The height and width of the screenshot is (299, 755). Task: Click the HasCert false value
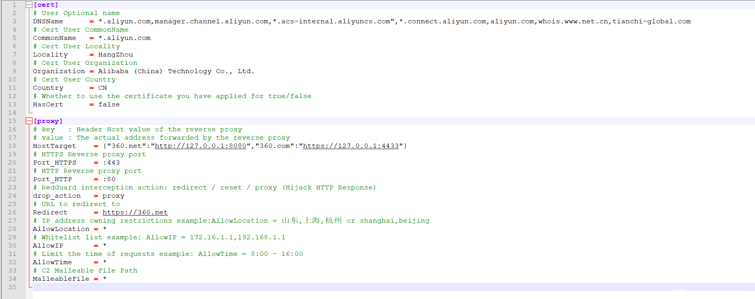coord(109,104)
